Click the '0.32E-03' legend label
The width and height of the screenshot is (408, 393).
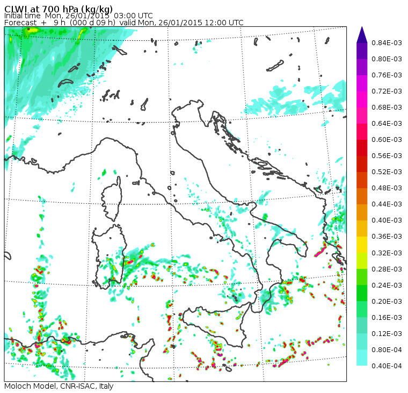tap(387, 253)
